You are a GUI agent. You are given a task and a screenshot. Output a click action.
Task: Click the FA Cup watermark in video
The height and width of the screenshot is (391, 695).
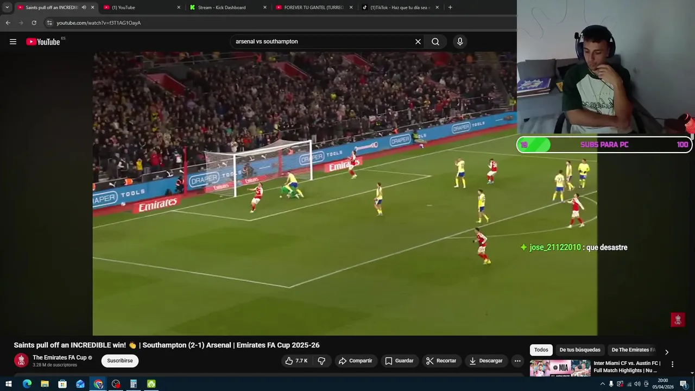point(678,319)
